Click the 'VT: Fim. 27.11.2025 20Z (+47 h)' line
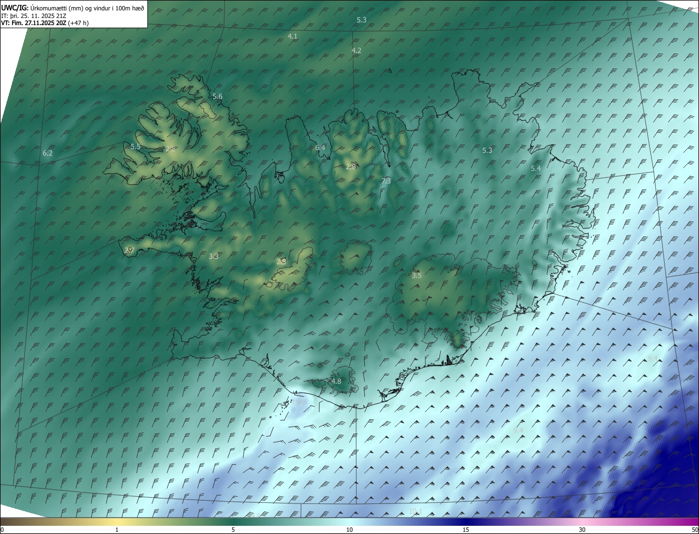 click(45, 23)
